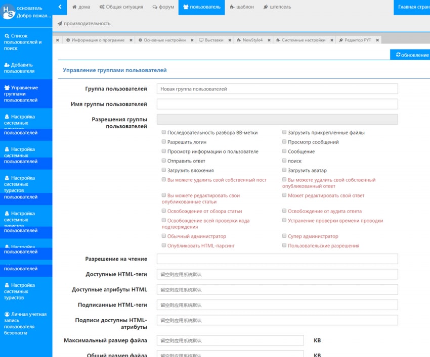Switch to the 'Информация о программе' tab
The image size is (430, 357).
[x=96, y=40]
